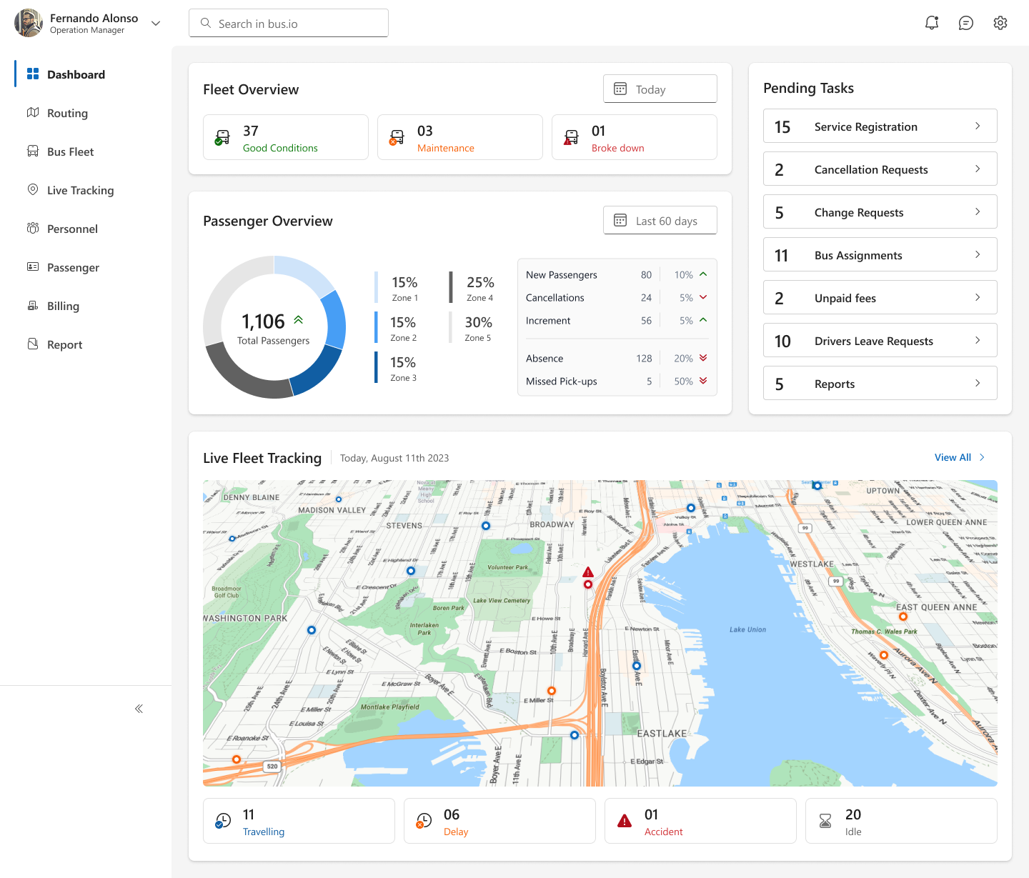Expand Service Registration chevron
The width and height of the screenshot is (1029, 878).
pyautogui.click(x=978, y=126)
